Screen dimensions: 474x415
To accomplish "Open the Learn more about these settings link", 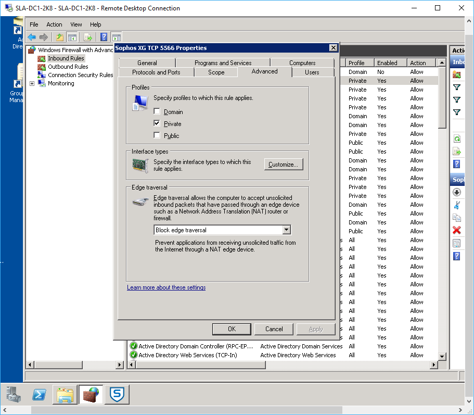I will point(166,287).
